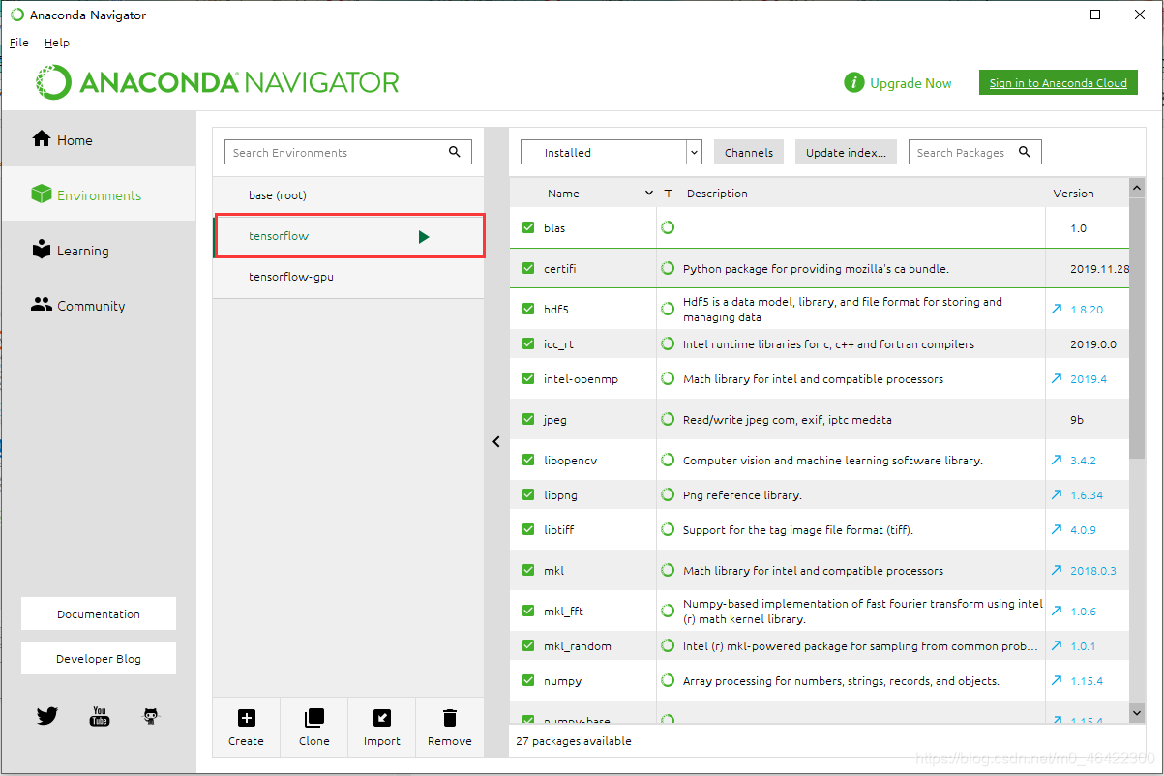Sort by the Name column arrow
1164x776 pixels.
[x=648, y=194]
